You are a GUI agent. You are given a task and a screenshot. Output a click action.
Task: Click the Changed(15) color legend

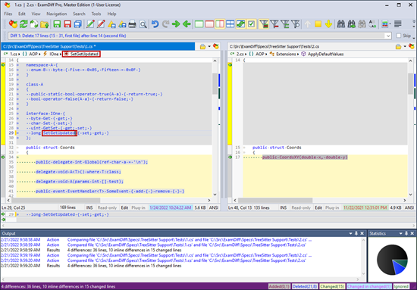(332, 286)
